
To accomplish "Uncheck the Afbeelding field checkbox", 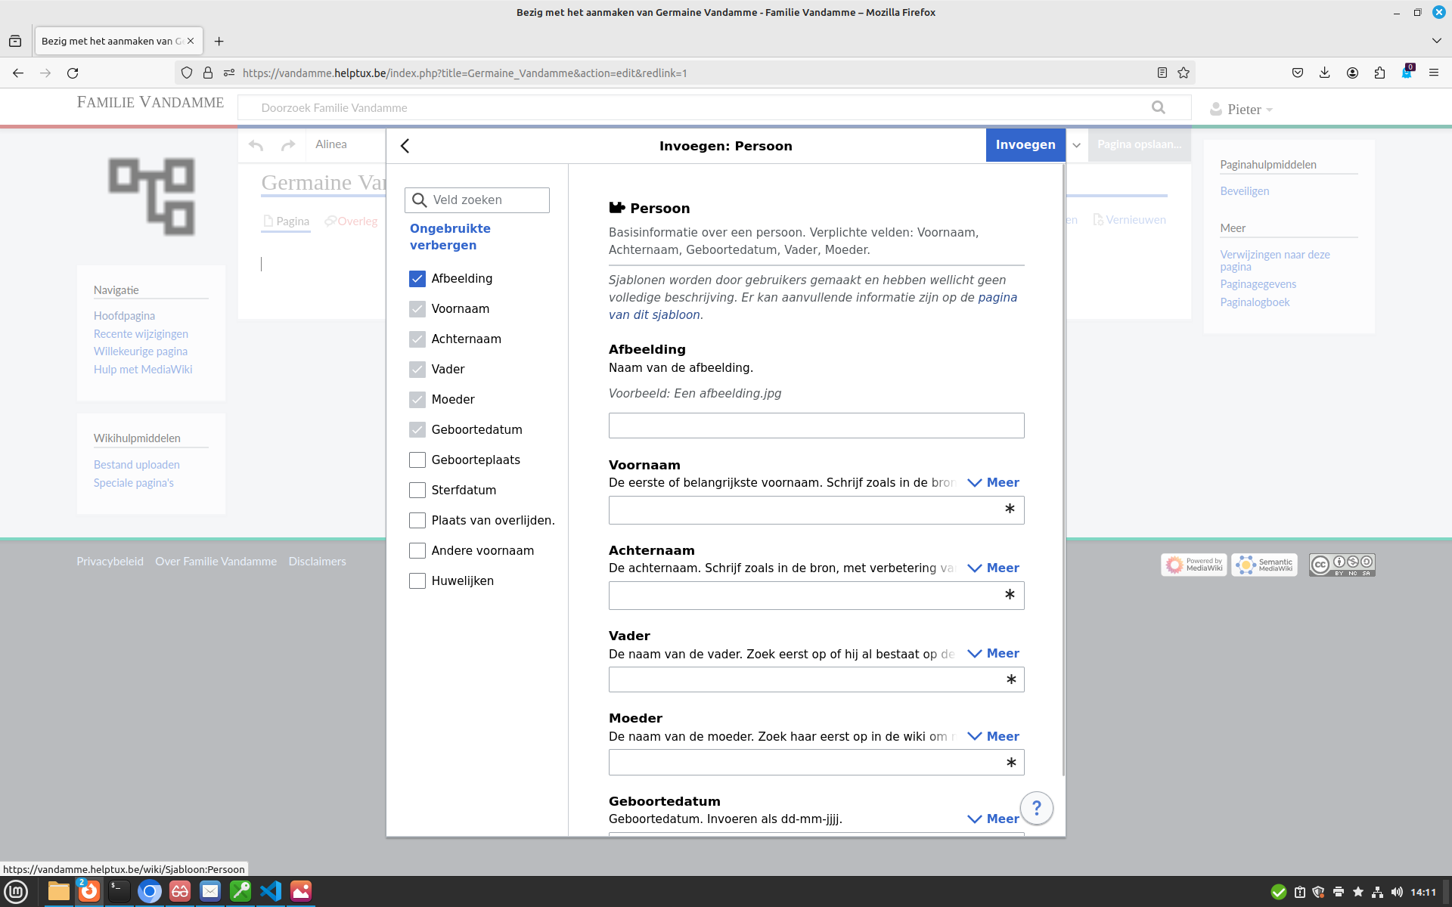I will click(417, 278).
